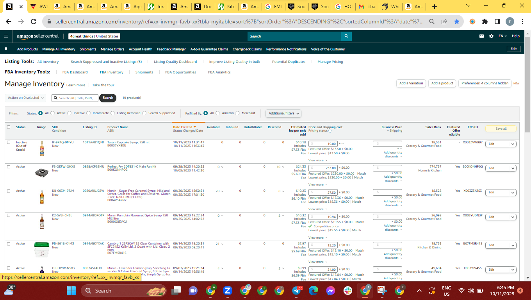Click the 27.50 price input field
Image resolution: width=531 pixels, height=300 pixels.
tap(323, 192)
